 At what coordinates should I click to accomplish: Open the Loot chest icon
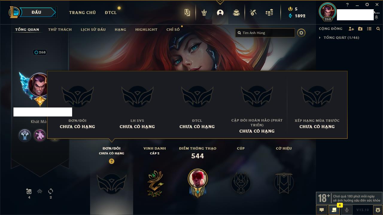click(253, 13)
